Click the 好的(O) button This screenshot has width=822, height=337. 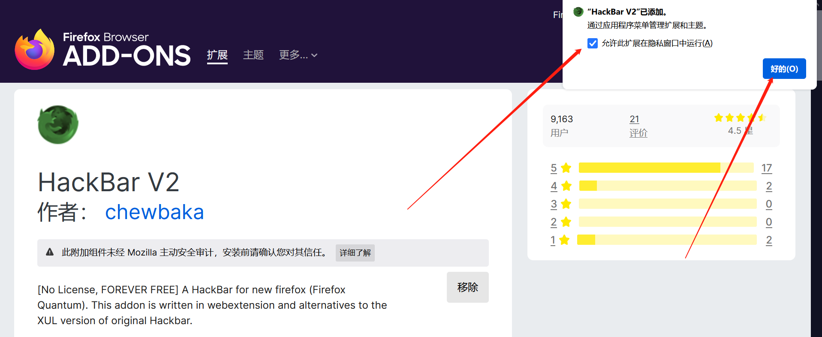click(x=784, y=69)
